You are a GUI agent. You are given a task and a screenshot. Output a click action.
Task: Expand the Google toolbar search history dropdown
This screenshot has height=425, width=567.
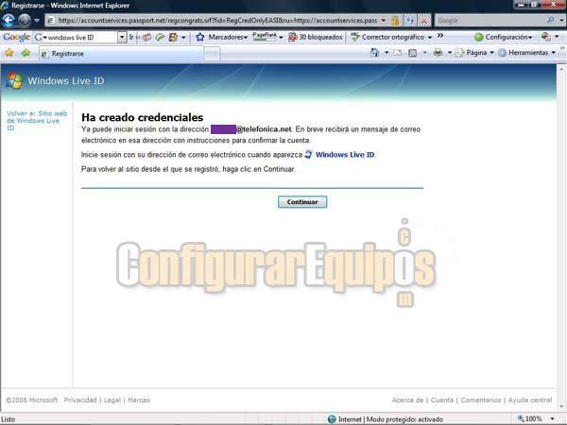point(122,37)
